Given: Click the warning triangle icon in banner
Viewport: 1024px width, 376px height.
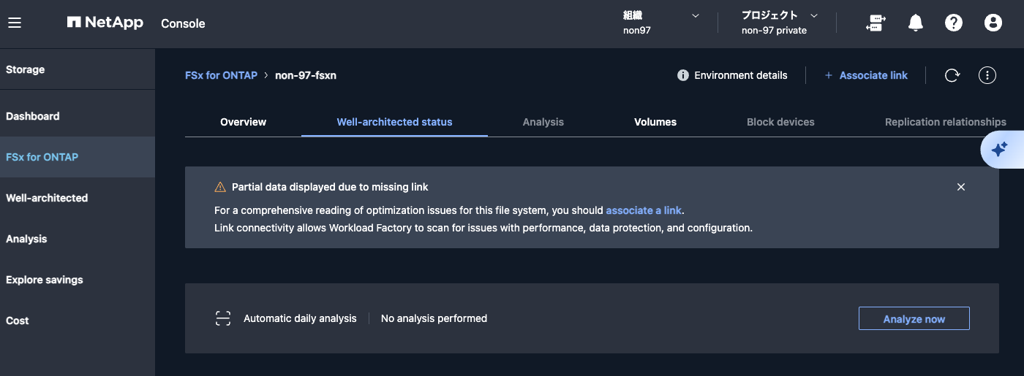Looking at the screenshot, I should point(220,187).
